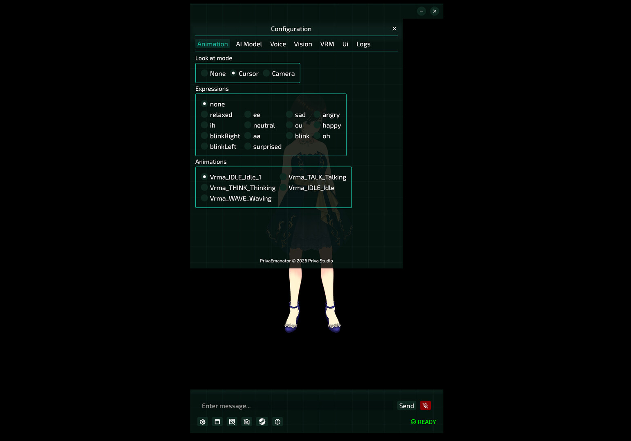The image size is (631, 441).
Task: Select the ih expression
Action: click(208, 125)
